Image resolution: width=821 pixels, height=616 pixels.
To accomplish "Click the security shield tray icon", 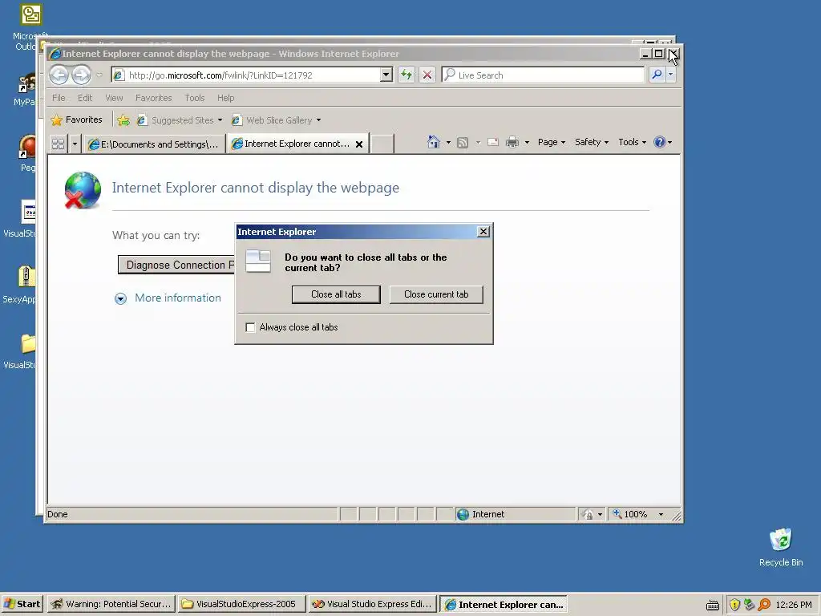I will pyautogui.click(x=734, y=605).
